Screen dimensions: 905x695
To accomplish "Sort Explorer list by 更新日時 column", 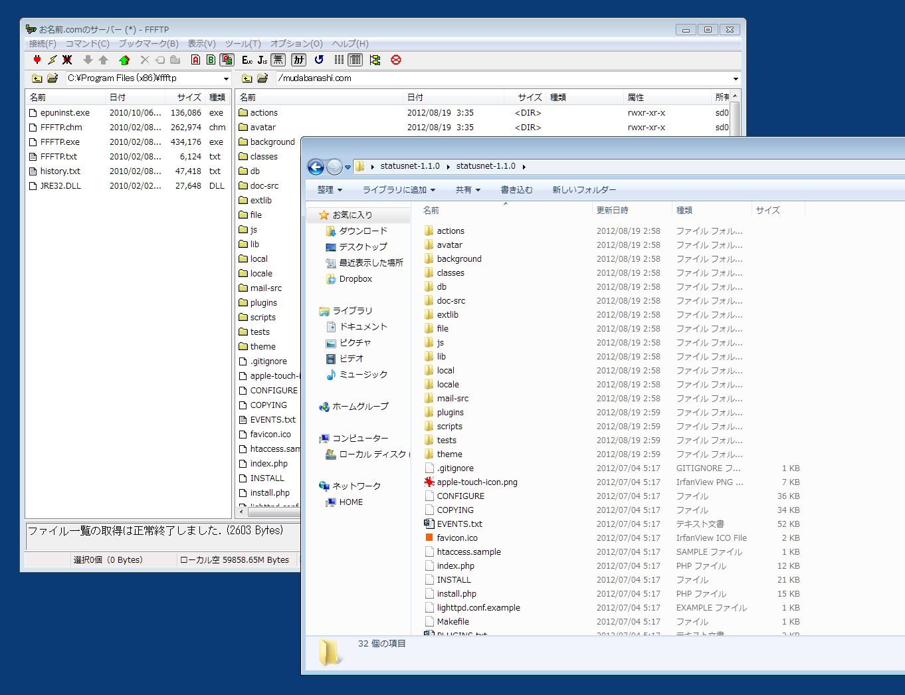I will (x=632, y=210).
